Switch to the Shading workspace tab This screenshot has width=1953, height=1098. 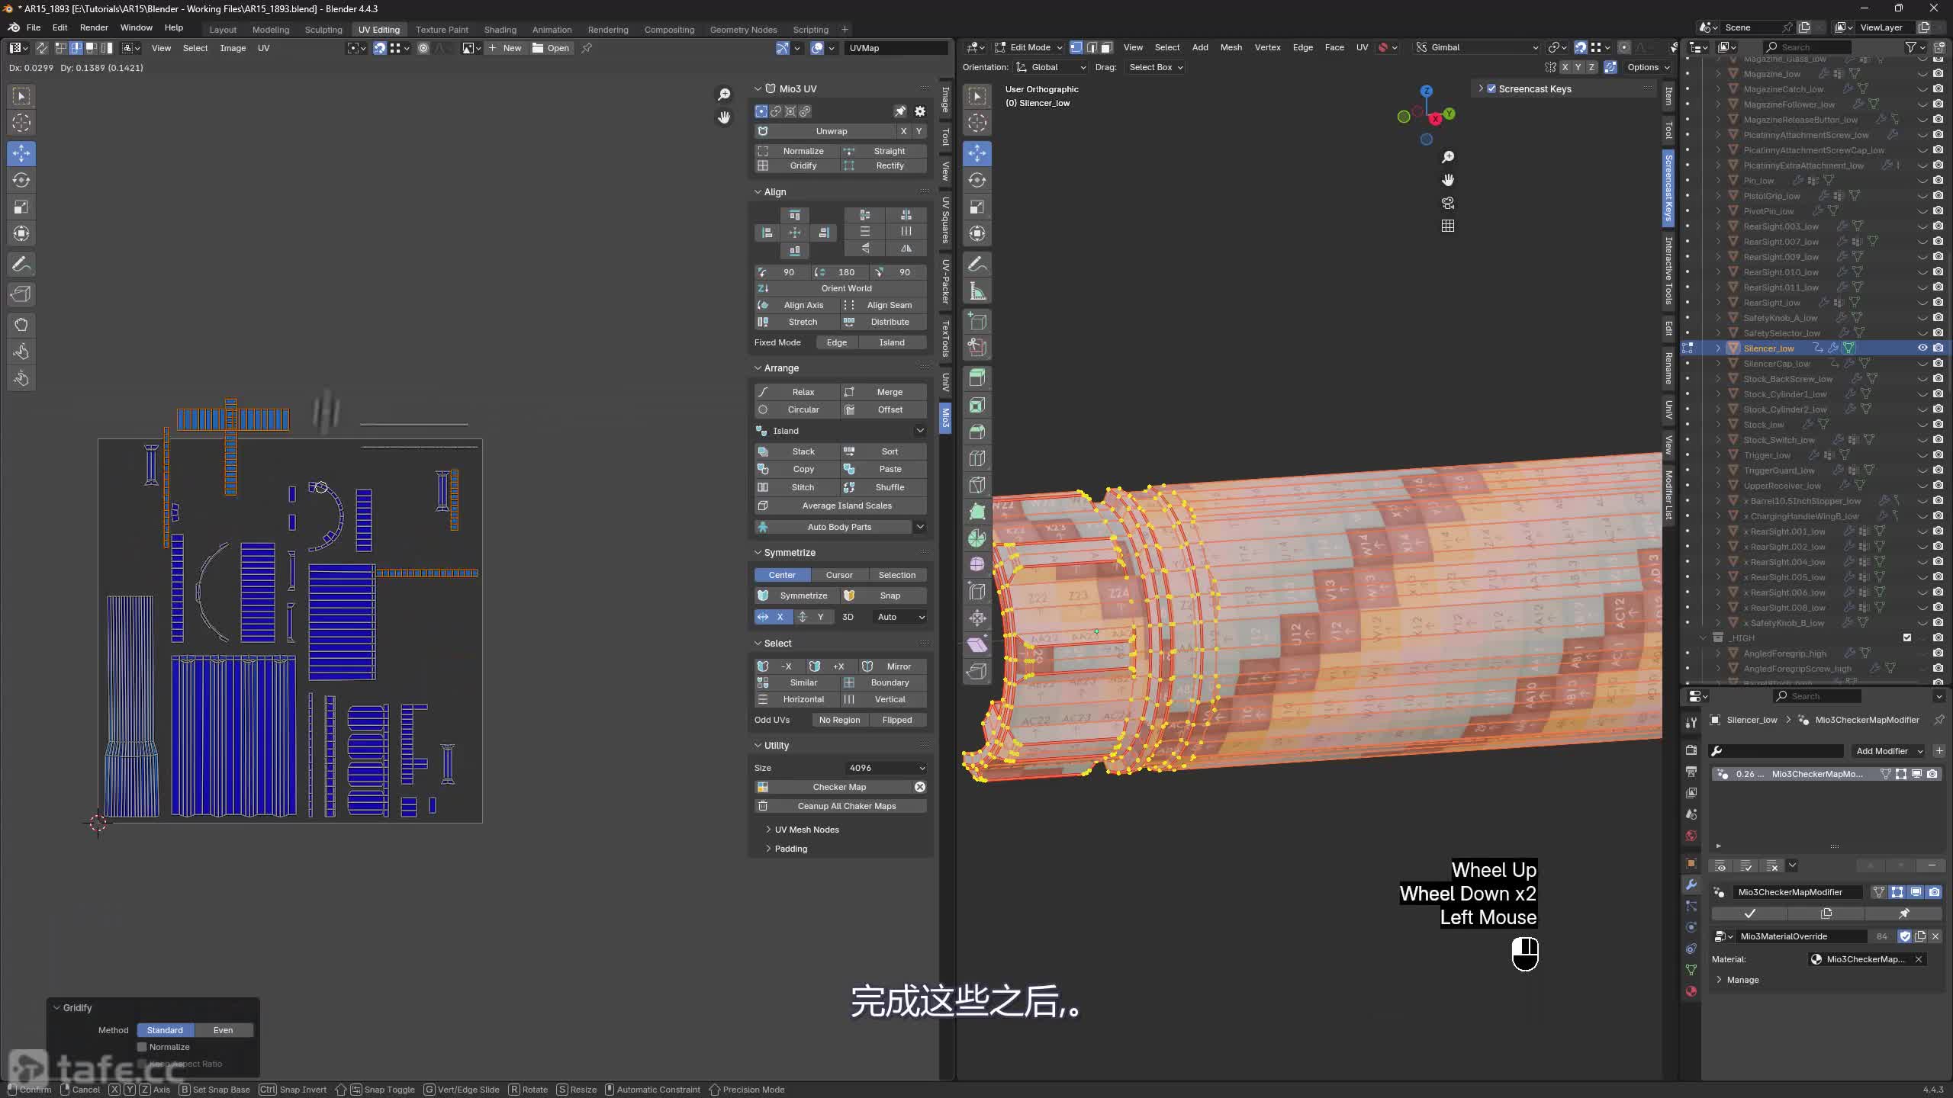tap(500, 29)
